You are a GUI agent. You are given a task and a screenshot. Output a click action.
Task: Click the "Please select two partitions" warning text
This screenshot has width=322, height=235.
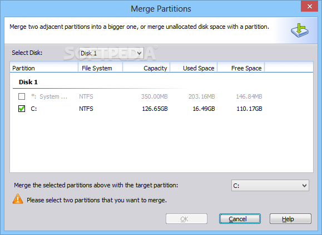tap(97, 200)
